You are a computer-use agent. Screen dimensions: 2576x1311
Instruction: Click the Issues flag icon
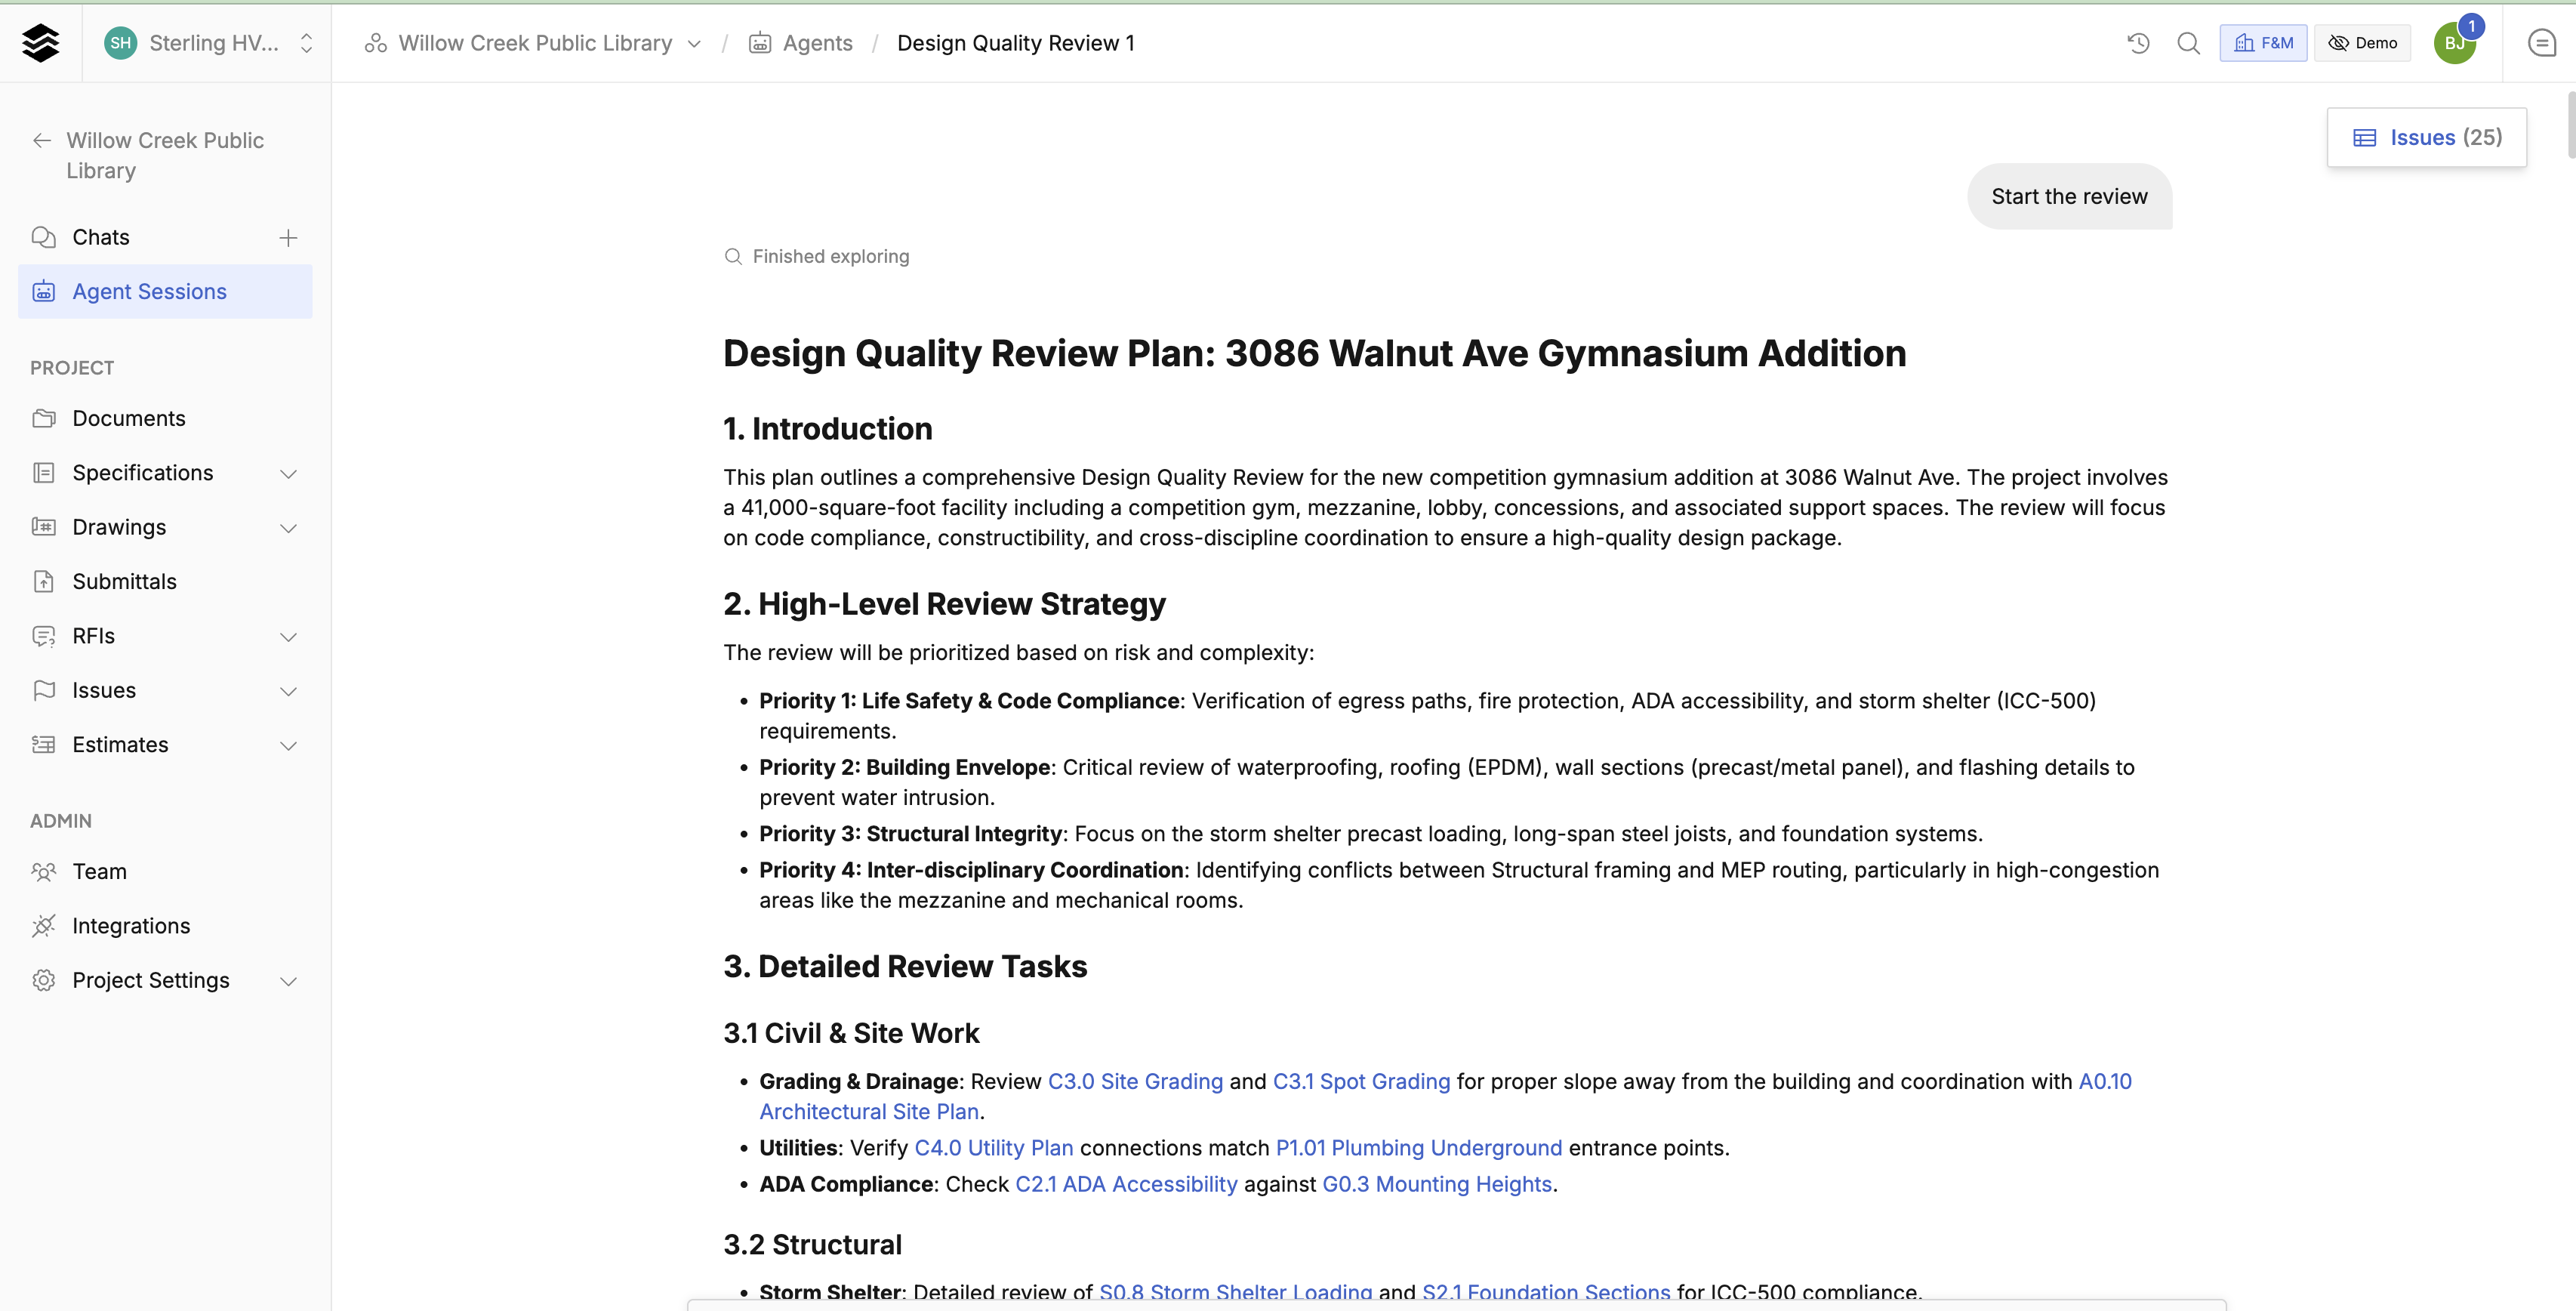coord(44,690)
